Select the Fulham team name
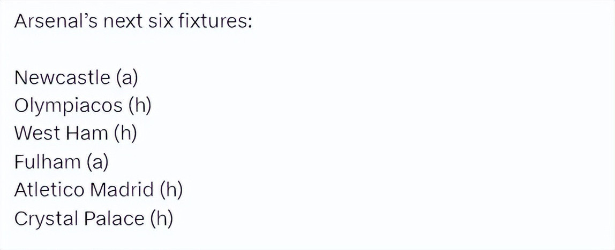This screenshot has height=250, width=615. coord(48,162)
